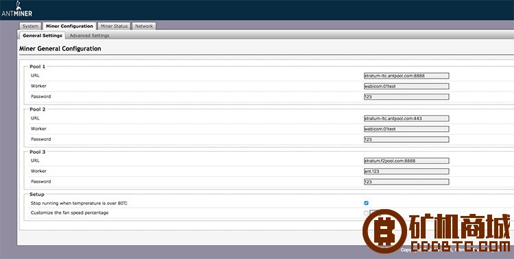The width and height of the screenshot is (514, 259).
Task: Switch to the Miner Status tab
Action: click(114, 26)
